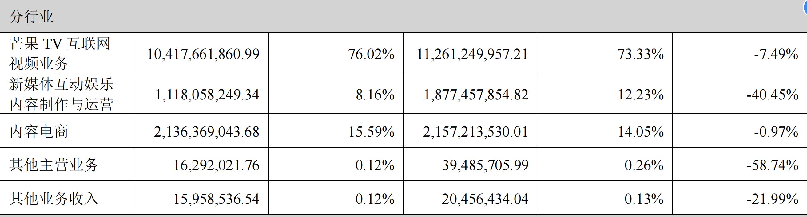The width and height of the screenshot is (807, 217).
Task: Select the 76.02% cell
Action: pos(371,54)
